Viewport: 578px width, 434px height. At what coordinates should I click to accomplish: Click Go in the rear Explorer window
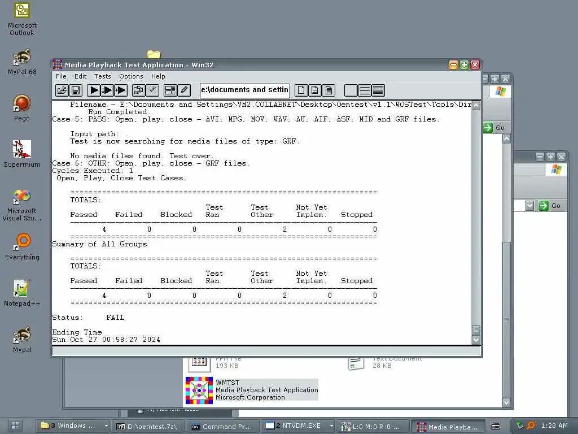point(550,206)
